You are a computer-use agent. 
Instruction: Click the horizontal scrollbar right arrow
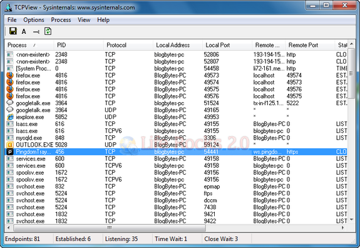tap(342, 228)
